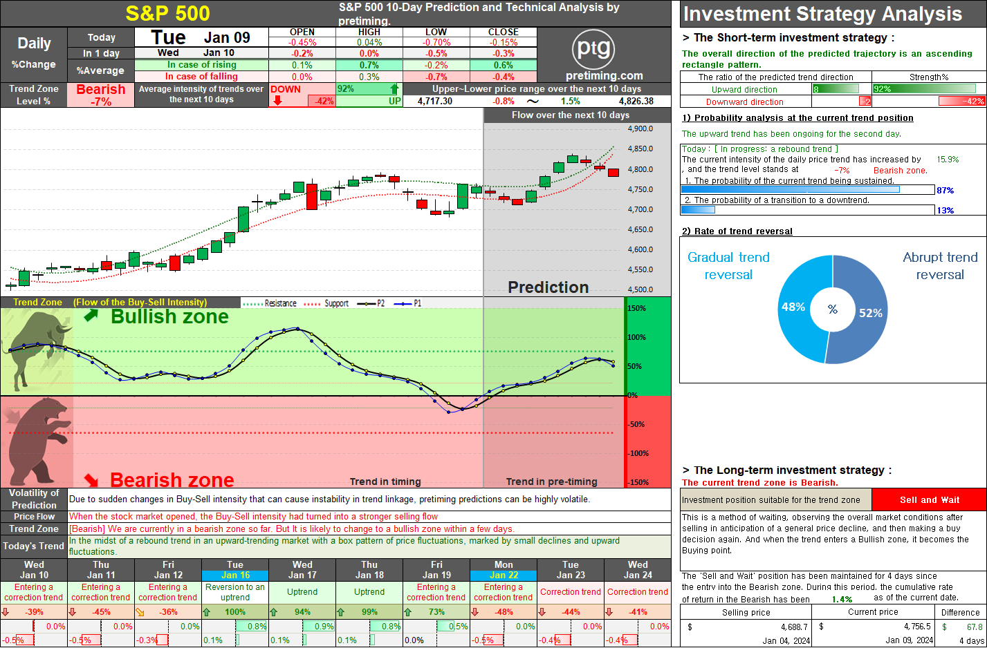987x648 pixels.
Task: Click the Abrupt trend reversal label
Action: tap(940, 266)
